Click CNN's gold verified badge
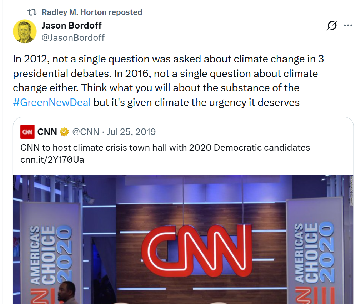Screen dimensions: 361x304 point(64,132)
